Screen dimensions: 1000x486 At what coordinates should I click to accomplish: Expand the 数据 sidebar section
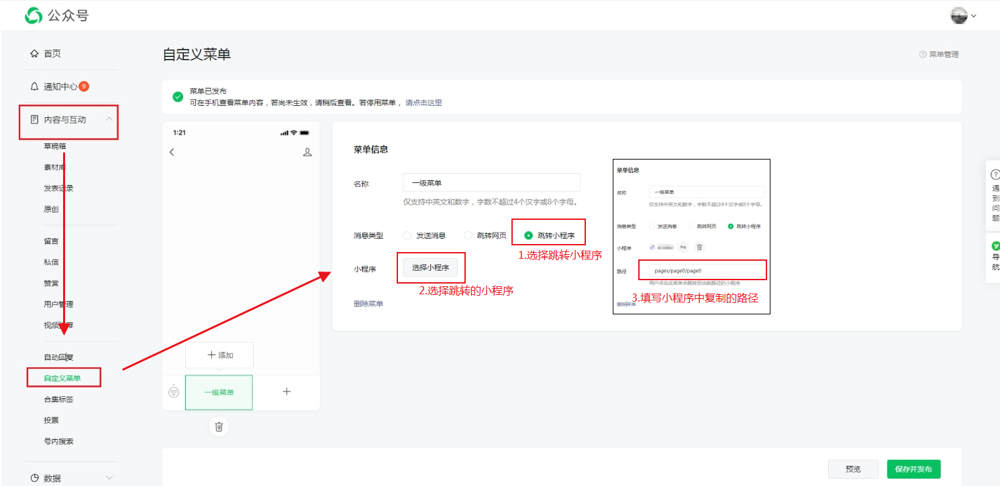109,478
